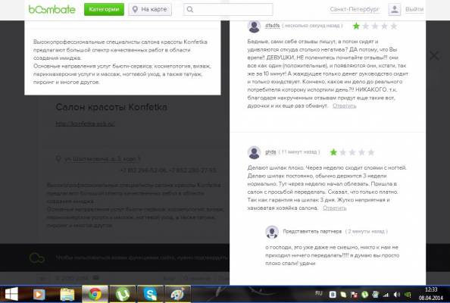
Task: Reply to the dfsdfs review via Ответить
Action: pos(345,106)
